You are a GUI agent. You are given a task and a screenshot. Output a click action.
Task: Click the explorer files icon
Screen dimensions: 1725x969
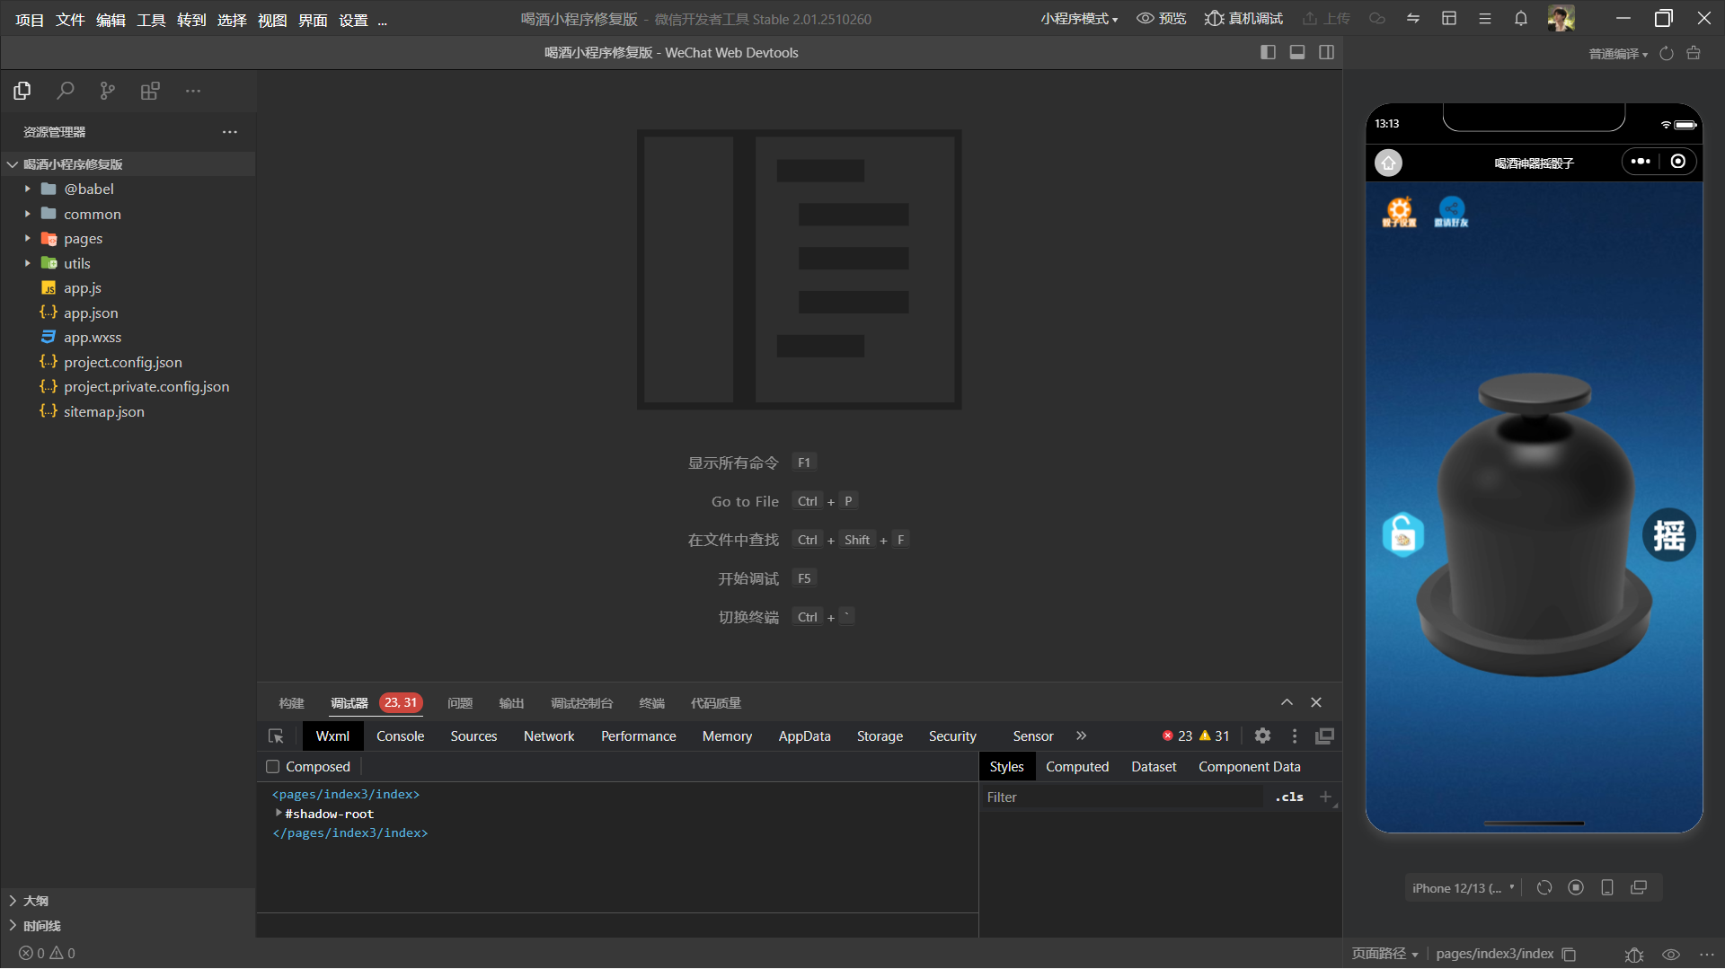click(22, 91)
